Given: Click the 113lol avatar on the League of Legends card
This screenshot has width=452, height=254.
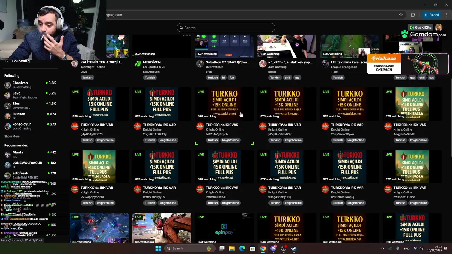Looking at the screenshot, I should [x=325, y=64].
